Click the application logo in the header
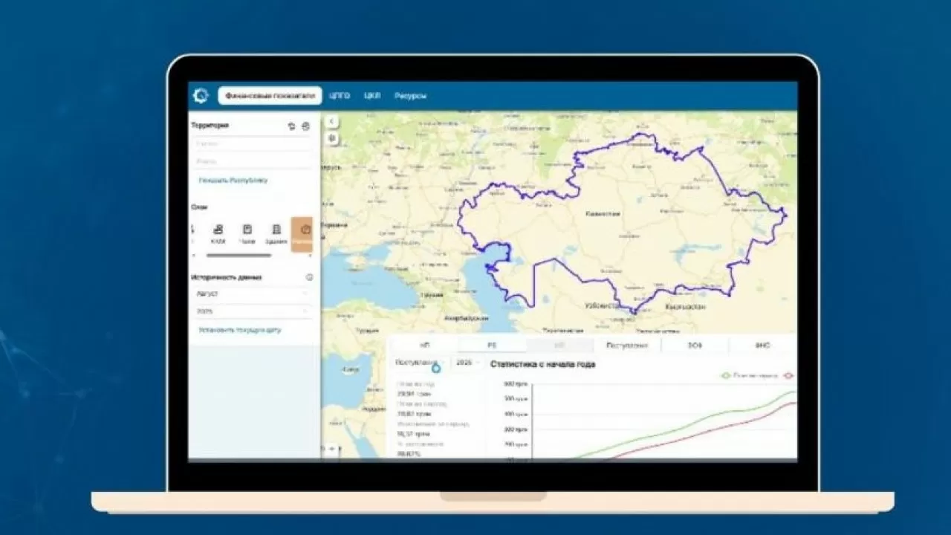 [x=201, y=96]
